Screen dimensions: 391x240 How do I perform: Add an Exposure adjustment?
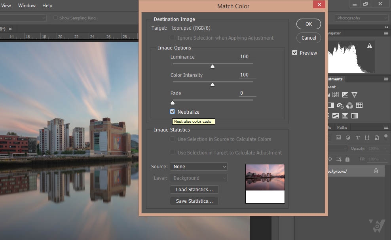(345, 95)
